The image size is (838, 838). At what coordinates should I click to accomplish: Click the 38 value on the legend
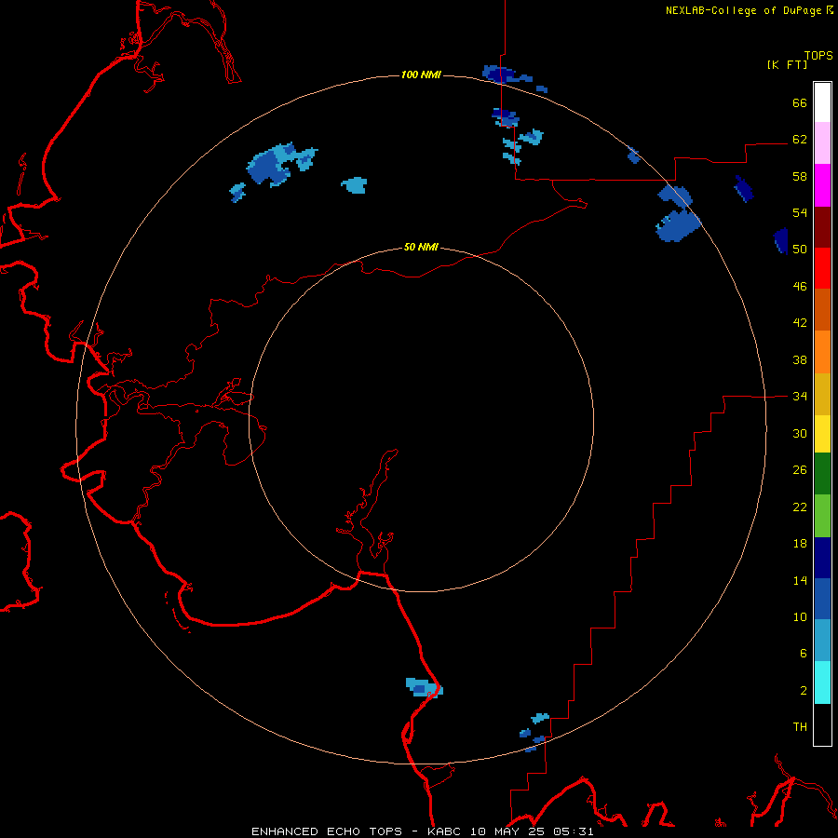click(x=800, y=359)
